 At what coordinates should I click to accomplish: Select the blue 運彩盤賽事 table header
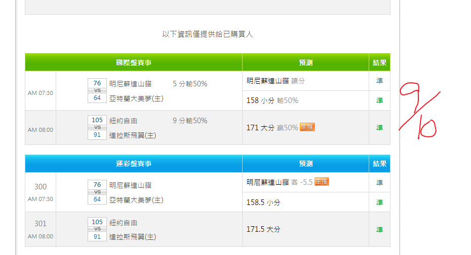pos(134,164)
